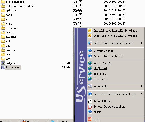Image resolution: width=145 pixels, height=122 pixels.
Task: Select the etc folder name
Action: coord(8,19)
